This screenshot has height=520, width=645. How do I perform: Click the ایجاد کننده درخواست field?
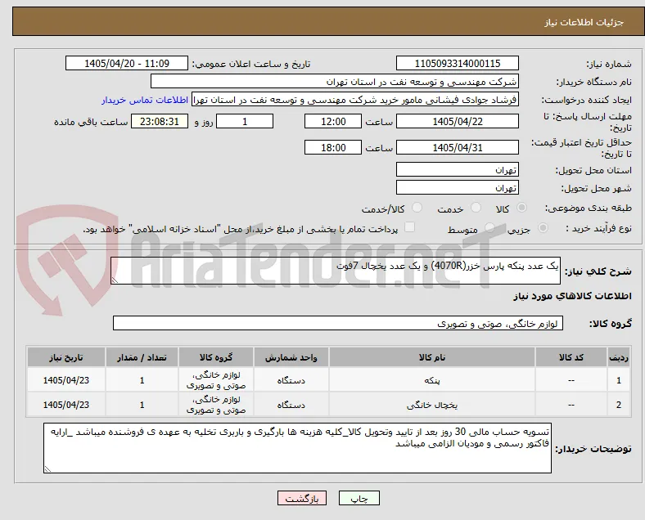tap(355, 100)
